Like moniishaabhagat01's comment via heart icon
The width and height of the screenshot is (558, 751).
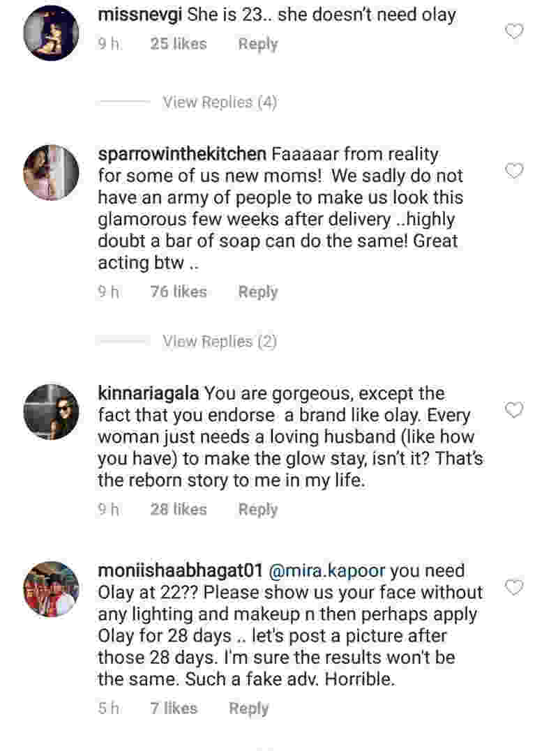click(514, 587)
